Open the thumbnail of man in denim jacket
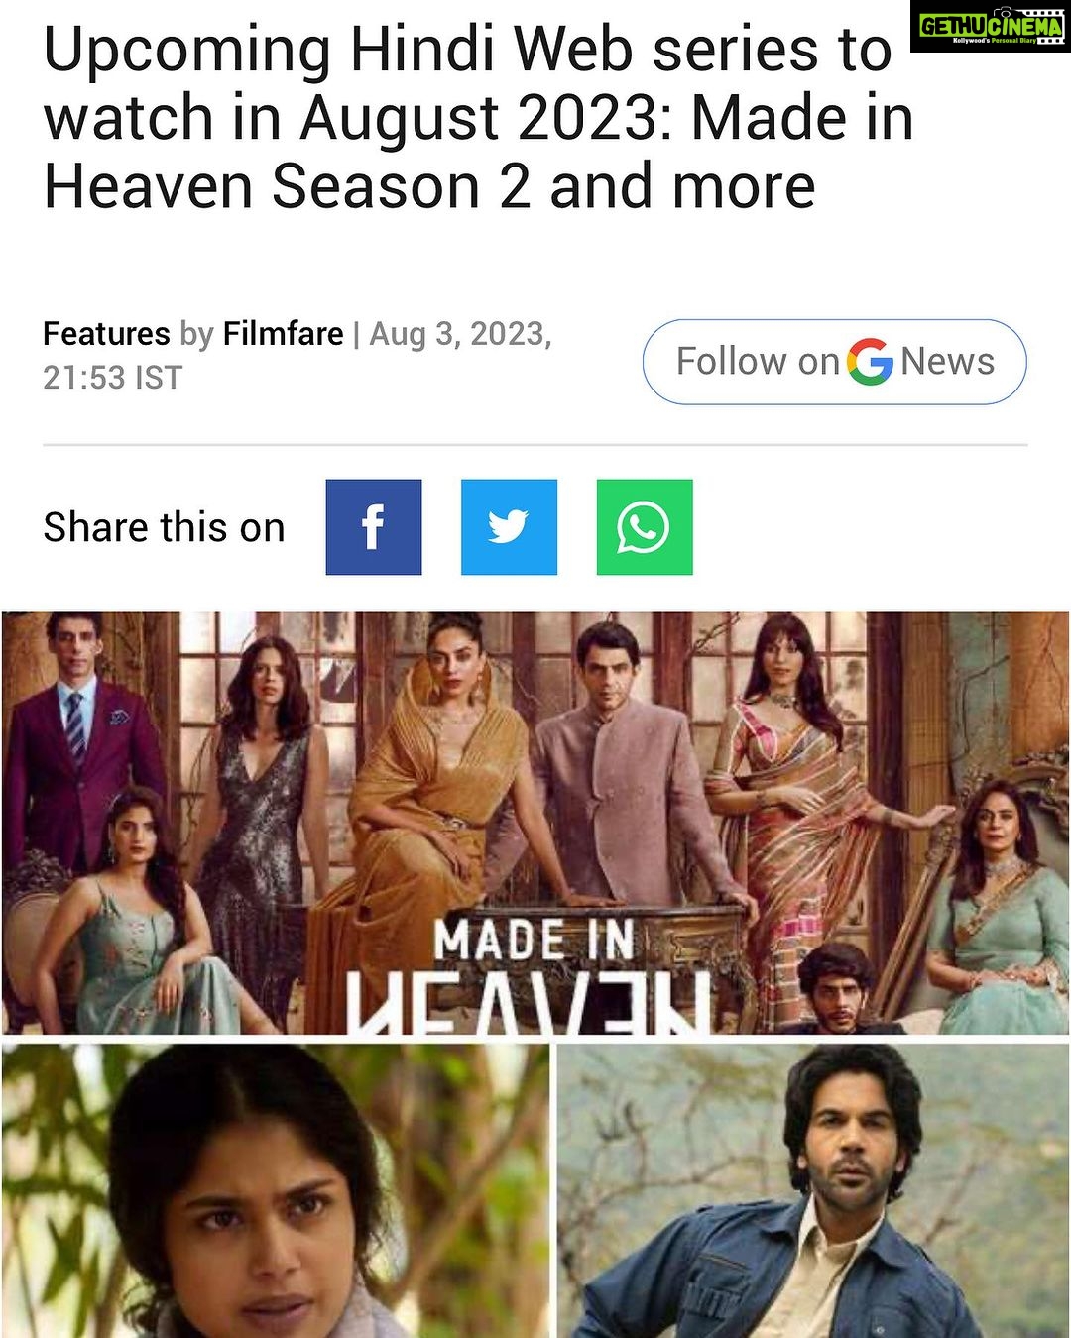 pyautogui.click(x=813, y=1190)
